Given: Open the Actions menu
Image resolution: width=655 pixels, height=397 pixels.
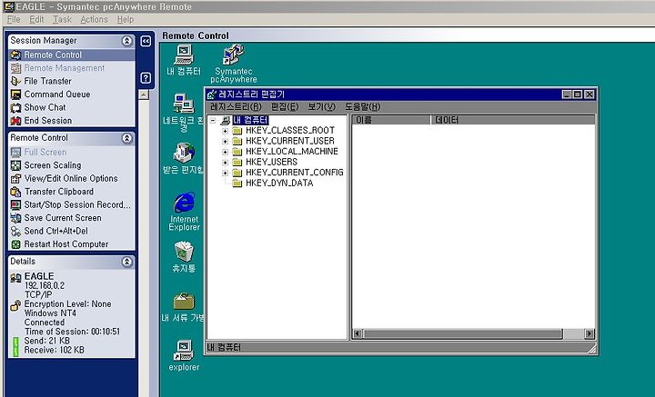Looking at the screenshot, I should pyautogui.click(x=94, y=20).
